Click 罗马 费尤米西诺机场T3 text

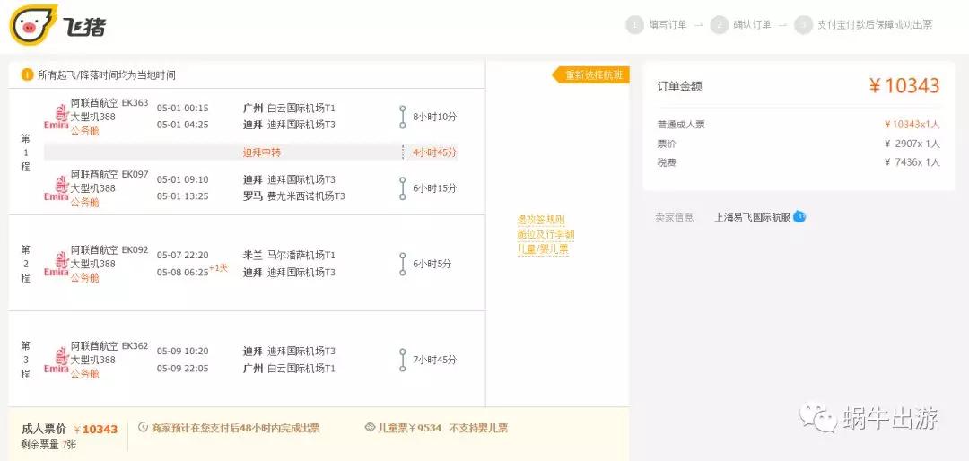coord(294,196)
